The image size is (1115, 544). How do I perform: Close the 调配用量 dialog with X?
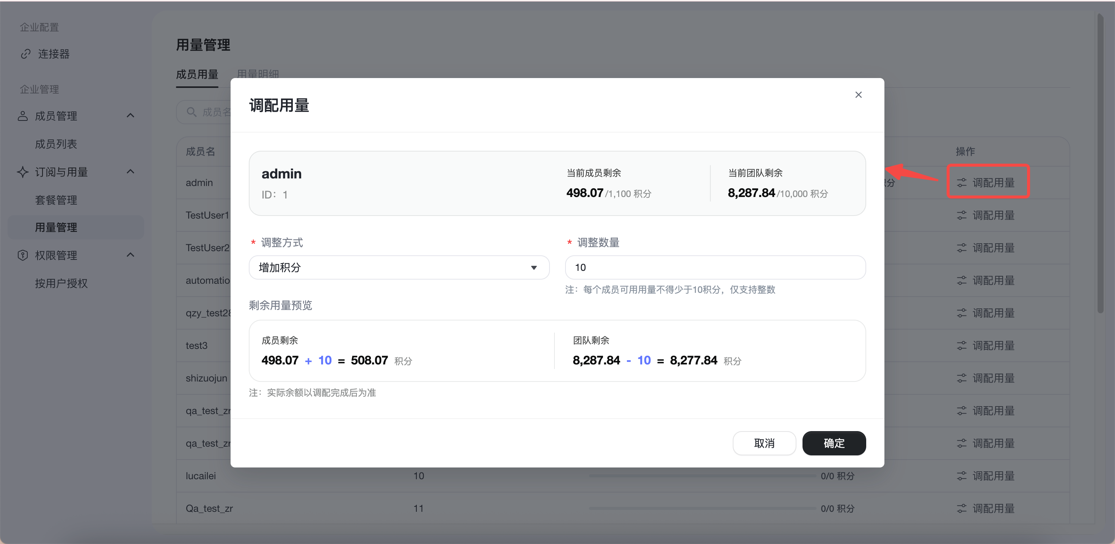[858, 95]
